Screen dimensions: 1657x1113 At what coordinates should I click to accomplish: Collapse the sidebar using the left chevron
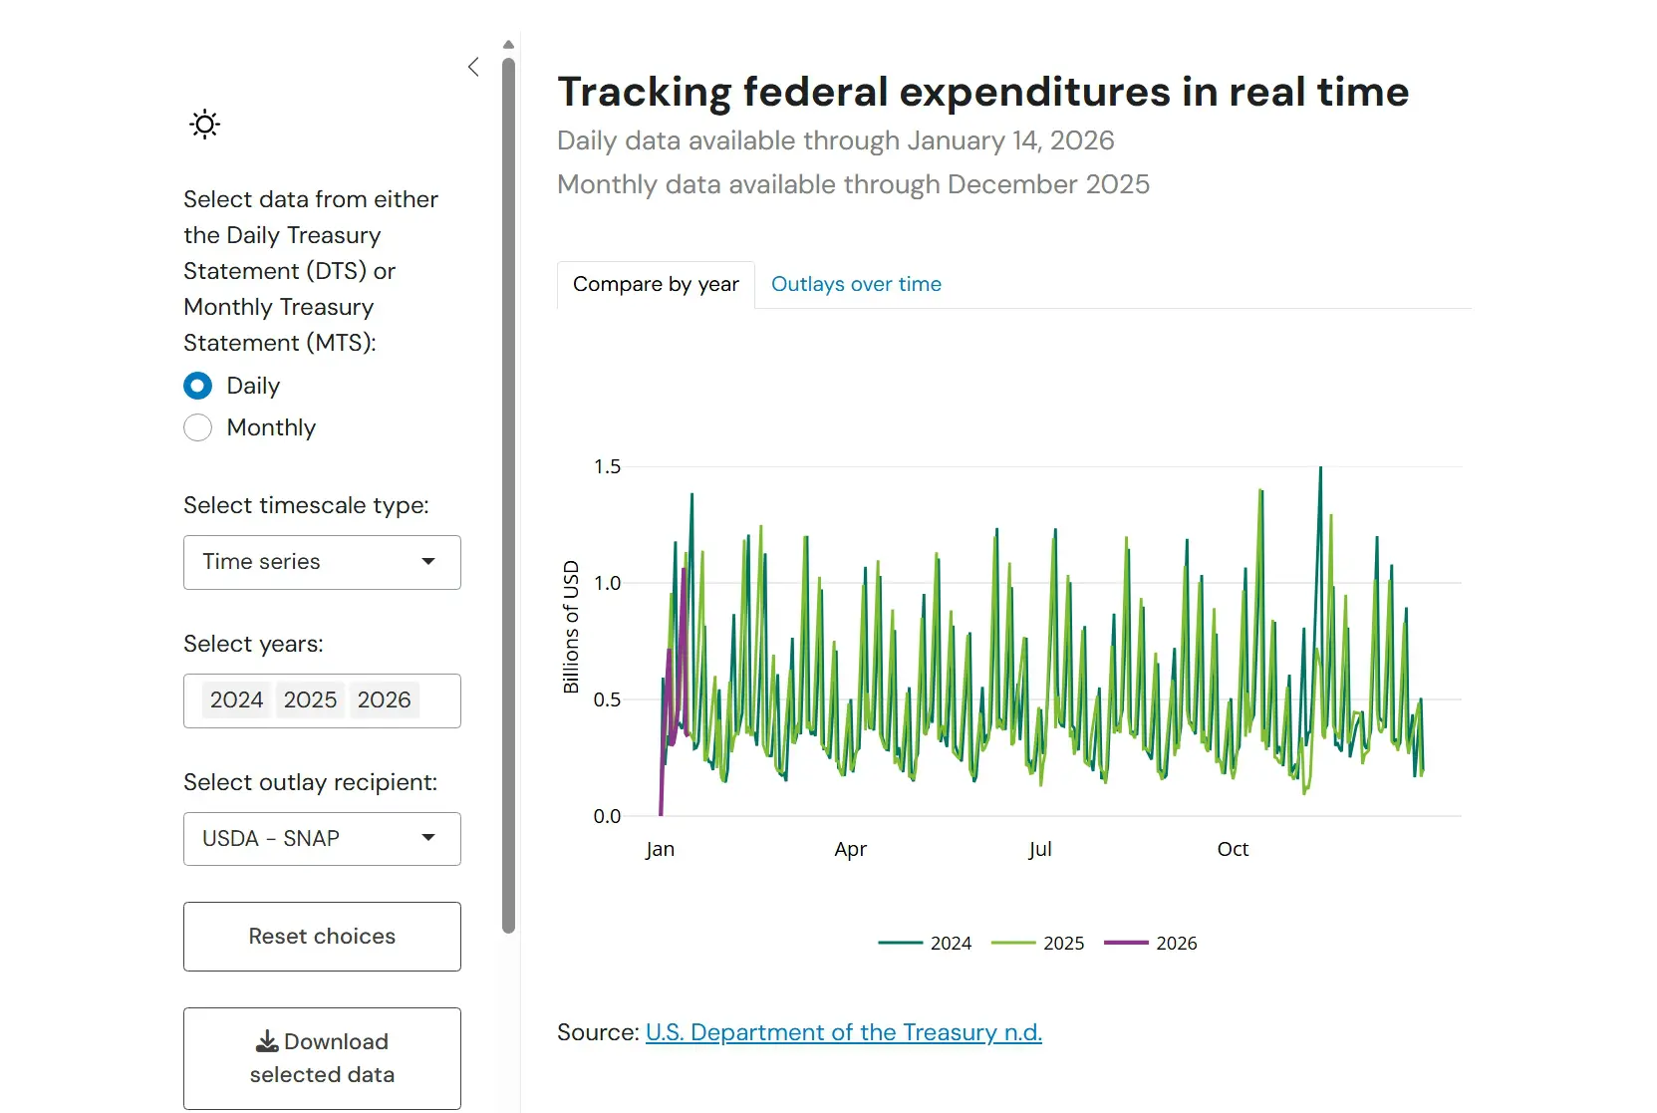(x=472, y=67)
